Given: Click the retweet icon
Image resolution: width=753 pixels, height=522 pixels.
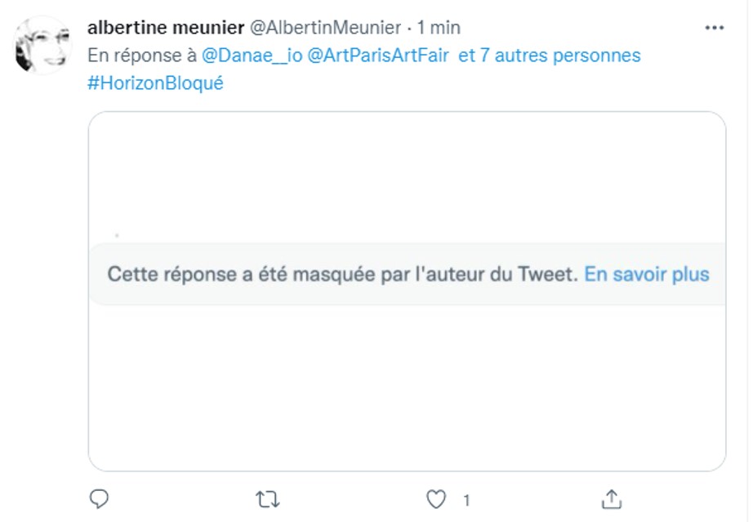Looking at the screenshot, I should coord(270,498).
